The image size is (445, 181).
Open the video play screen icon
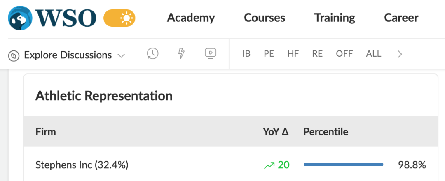[211, 53]
